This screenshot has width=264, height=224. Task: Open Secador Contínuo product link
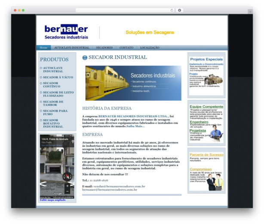tap(52, 85)
